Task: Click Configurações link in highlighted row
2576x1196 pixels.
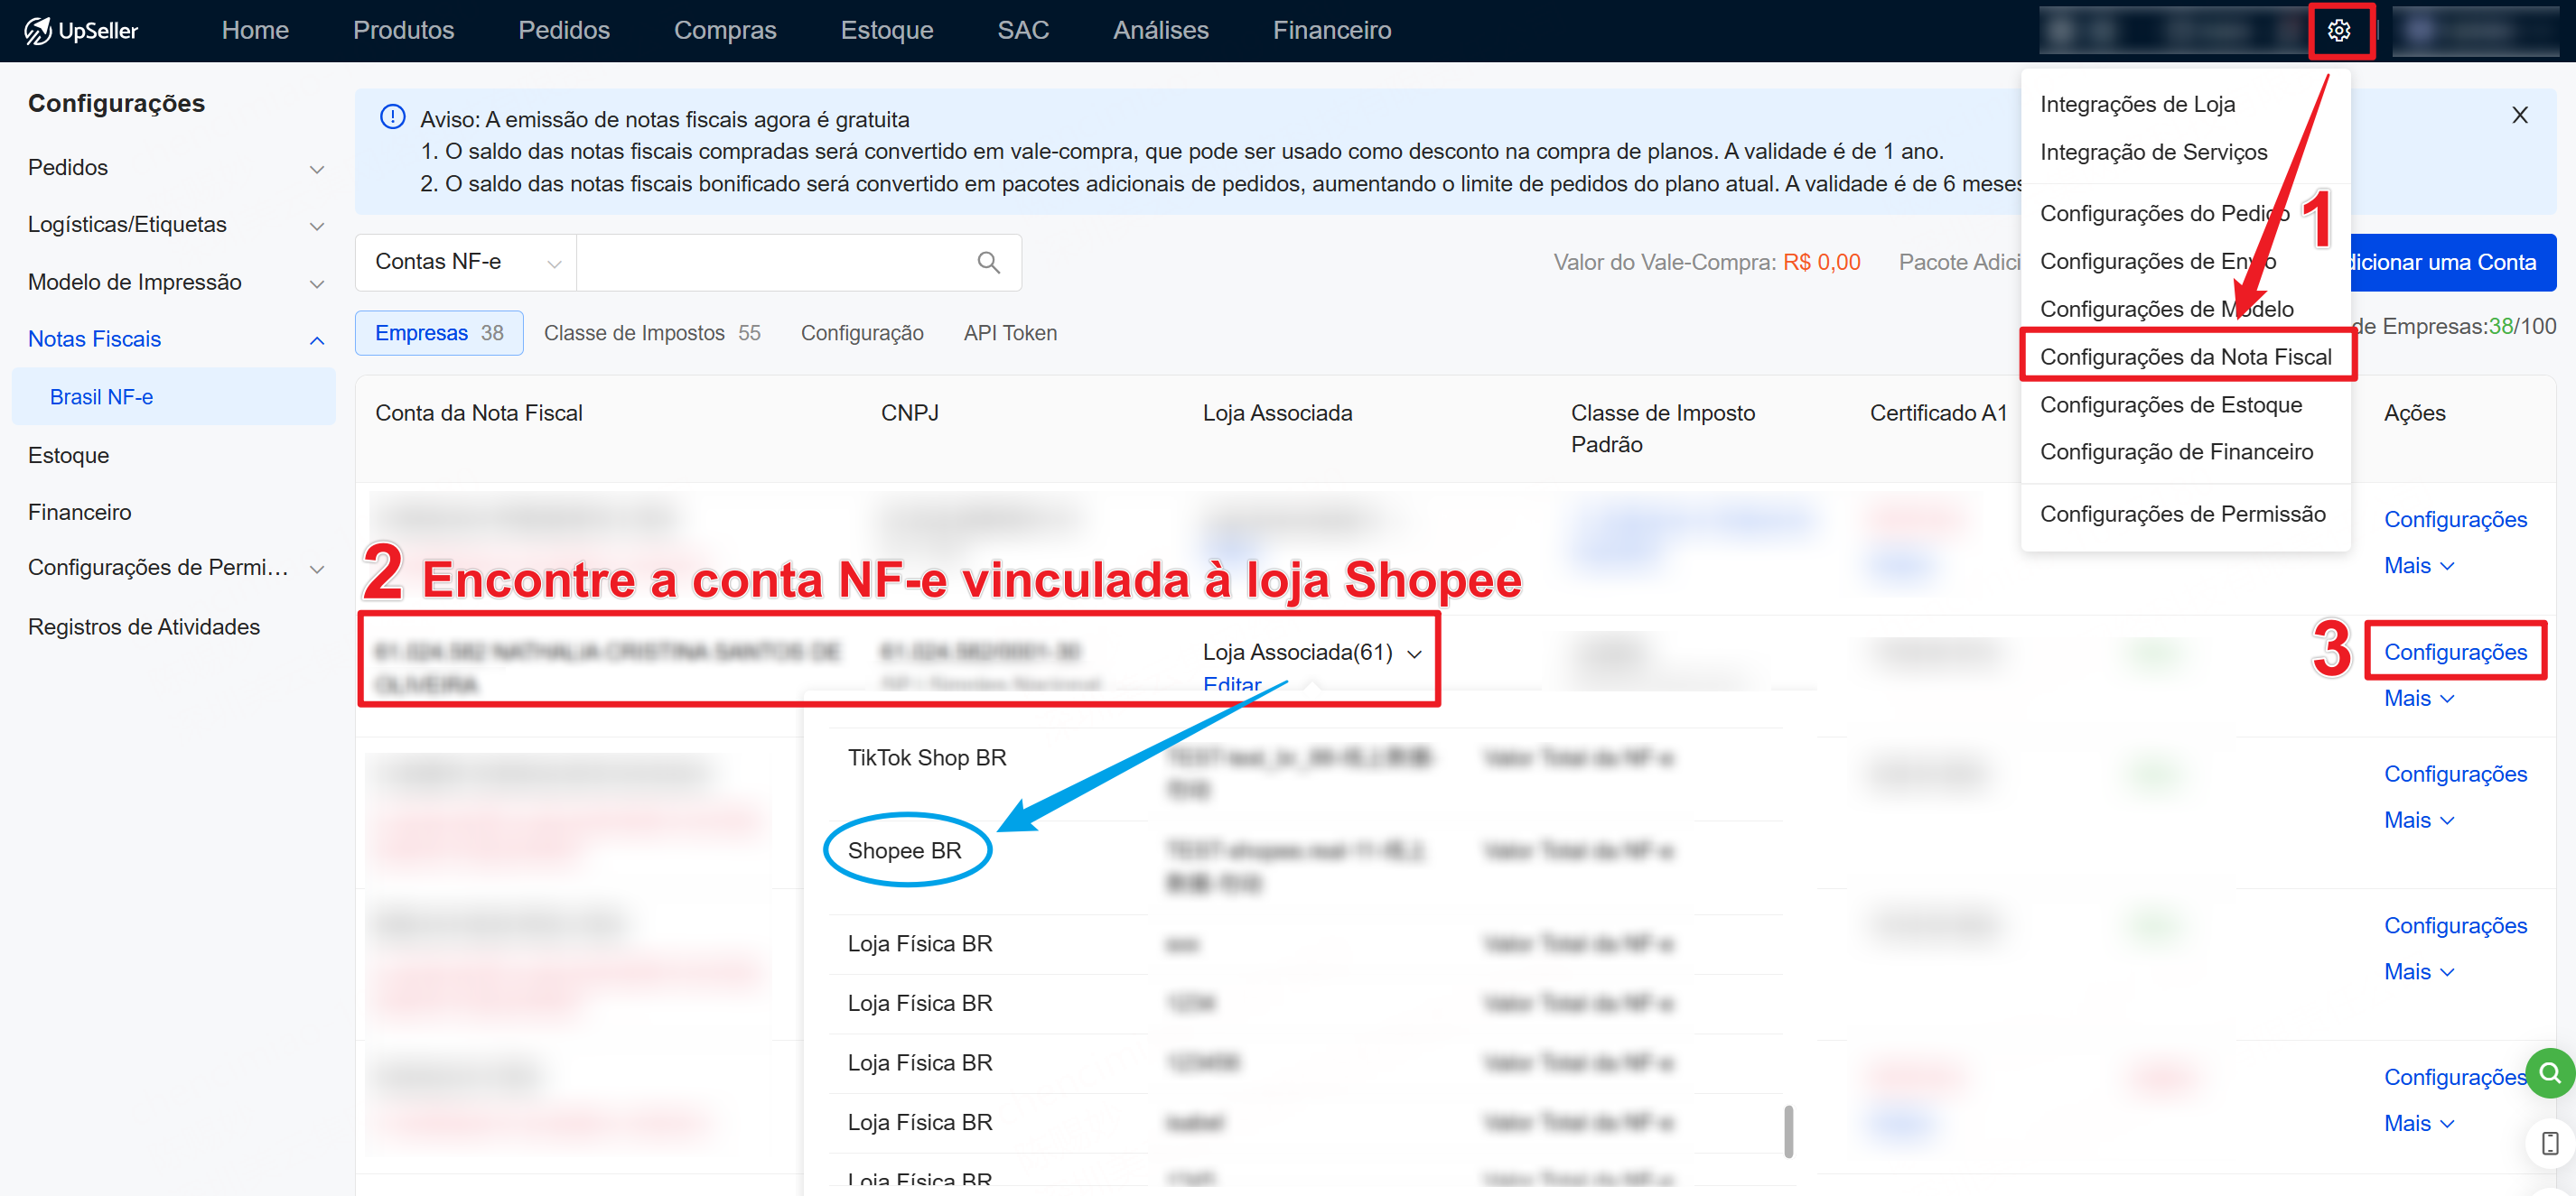Action: [2454, 652]
